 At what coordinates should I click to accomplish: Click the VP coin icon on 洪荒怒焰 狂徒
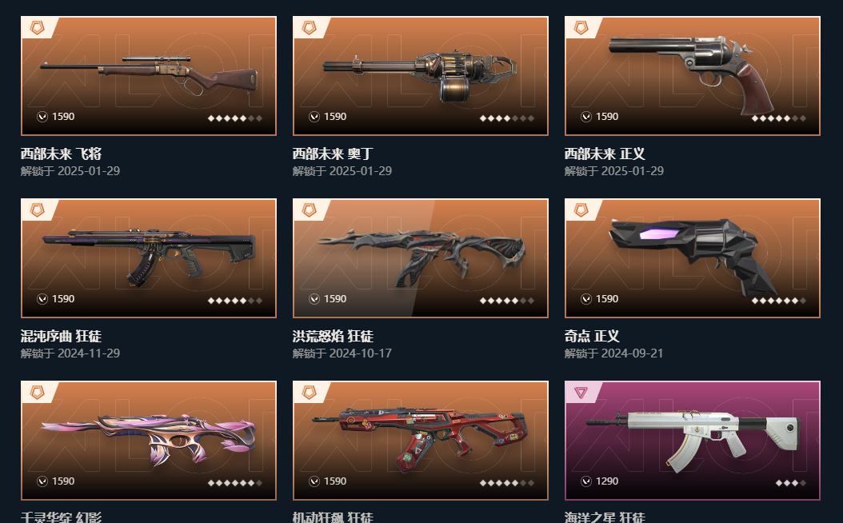point(314,299)
